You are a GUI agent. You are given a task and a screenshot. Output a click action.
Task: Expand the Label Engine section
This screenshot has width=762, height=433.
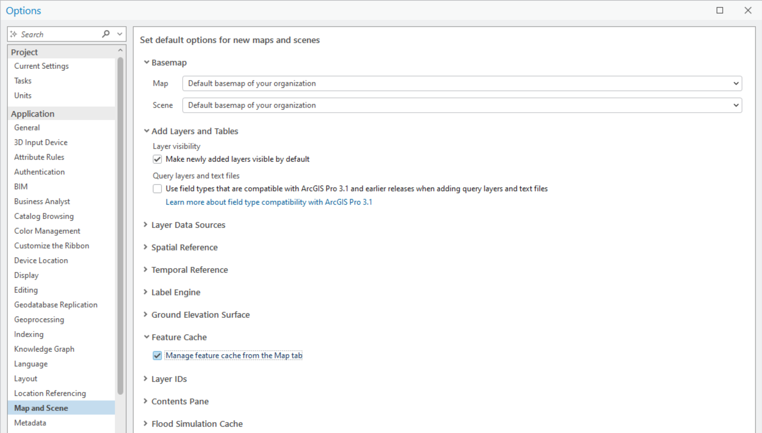coord(146,292)
